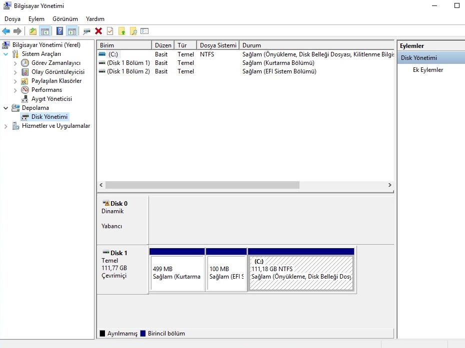
Task: Click the Up one level folder icon
Action: pos(33,31)
